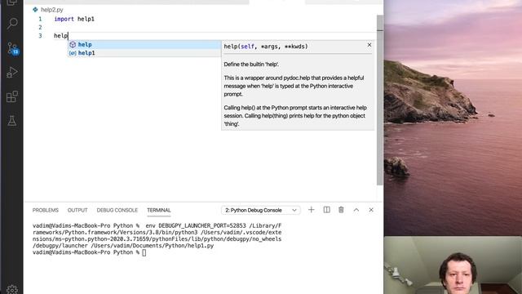
Task: Open the Run and Debug view
Action: tap(12, 73)
